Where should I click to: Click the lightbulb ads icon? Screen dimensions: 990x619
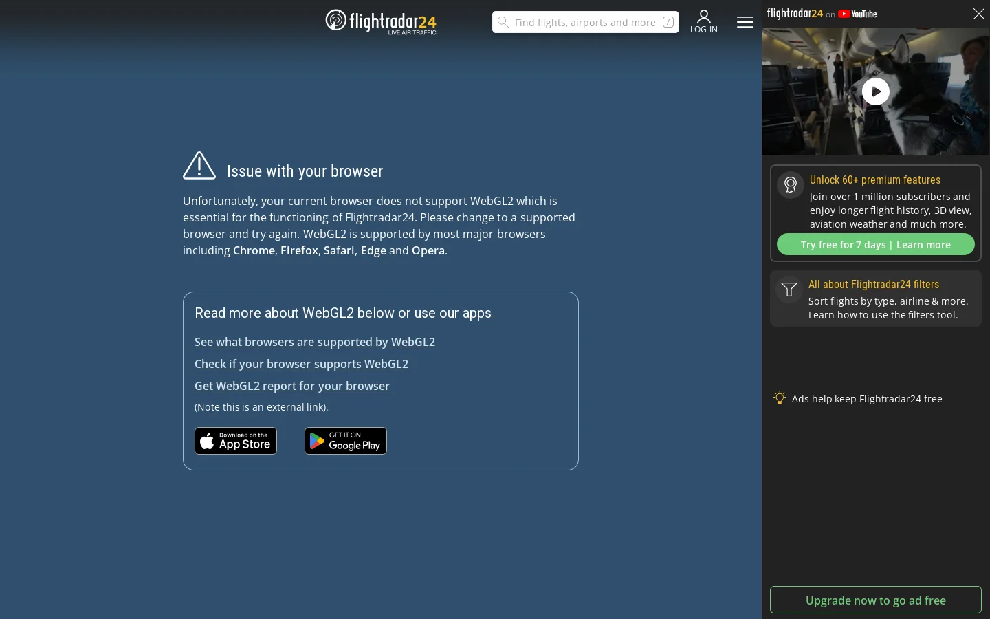pyautogui.click(x=780, y=398)
